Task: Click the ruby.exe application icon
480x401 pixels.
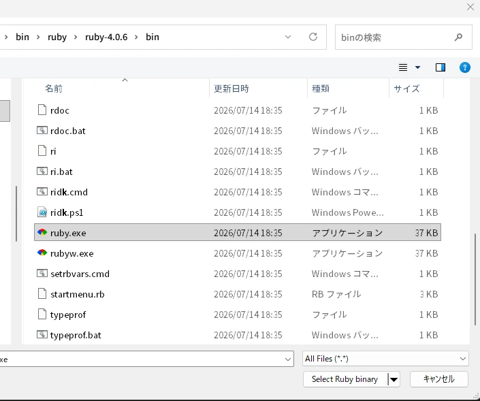Action: click(42, 232)
